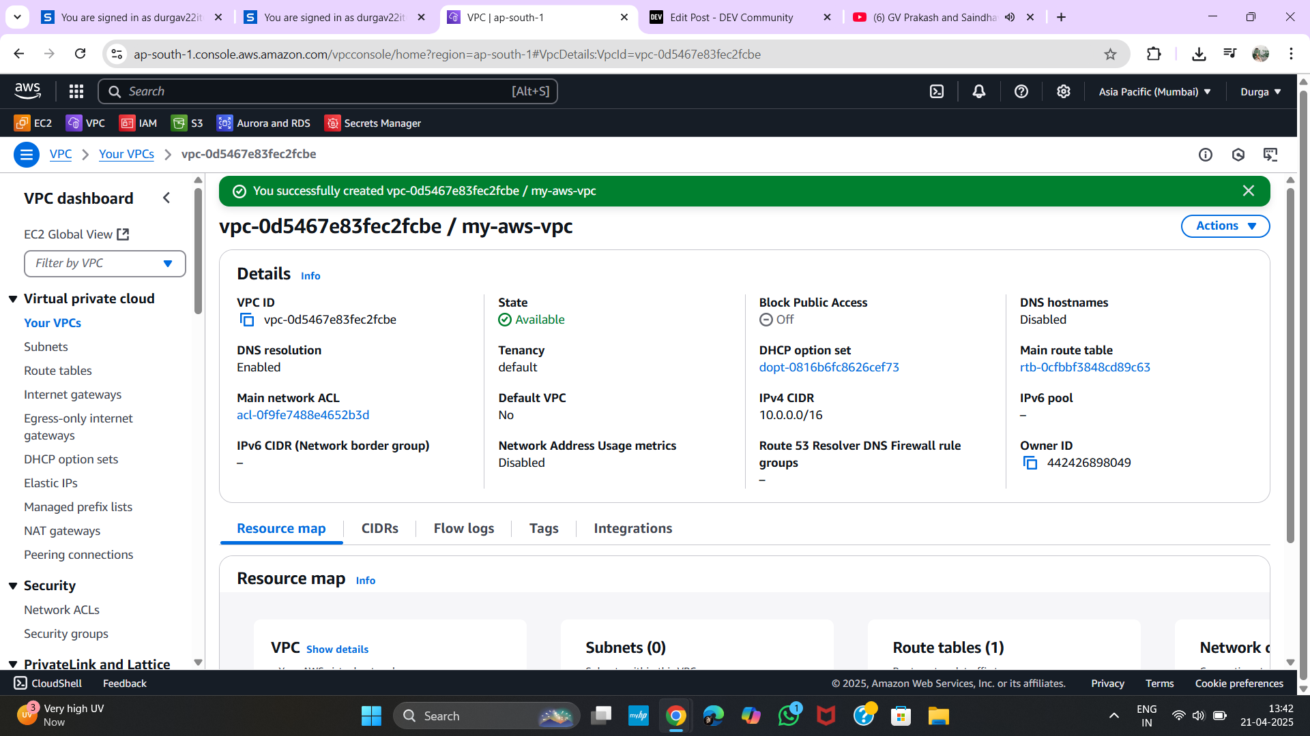The image size is (1310, 736).
Task: Collapse the VPC dashboard sidebar
Action: [166, 198]
